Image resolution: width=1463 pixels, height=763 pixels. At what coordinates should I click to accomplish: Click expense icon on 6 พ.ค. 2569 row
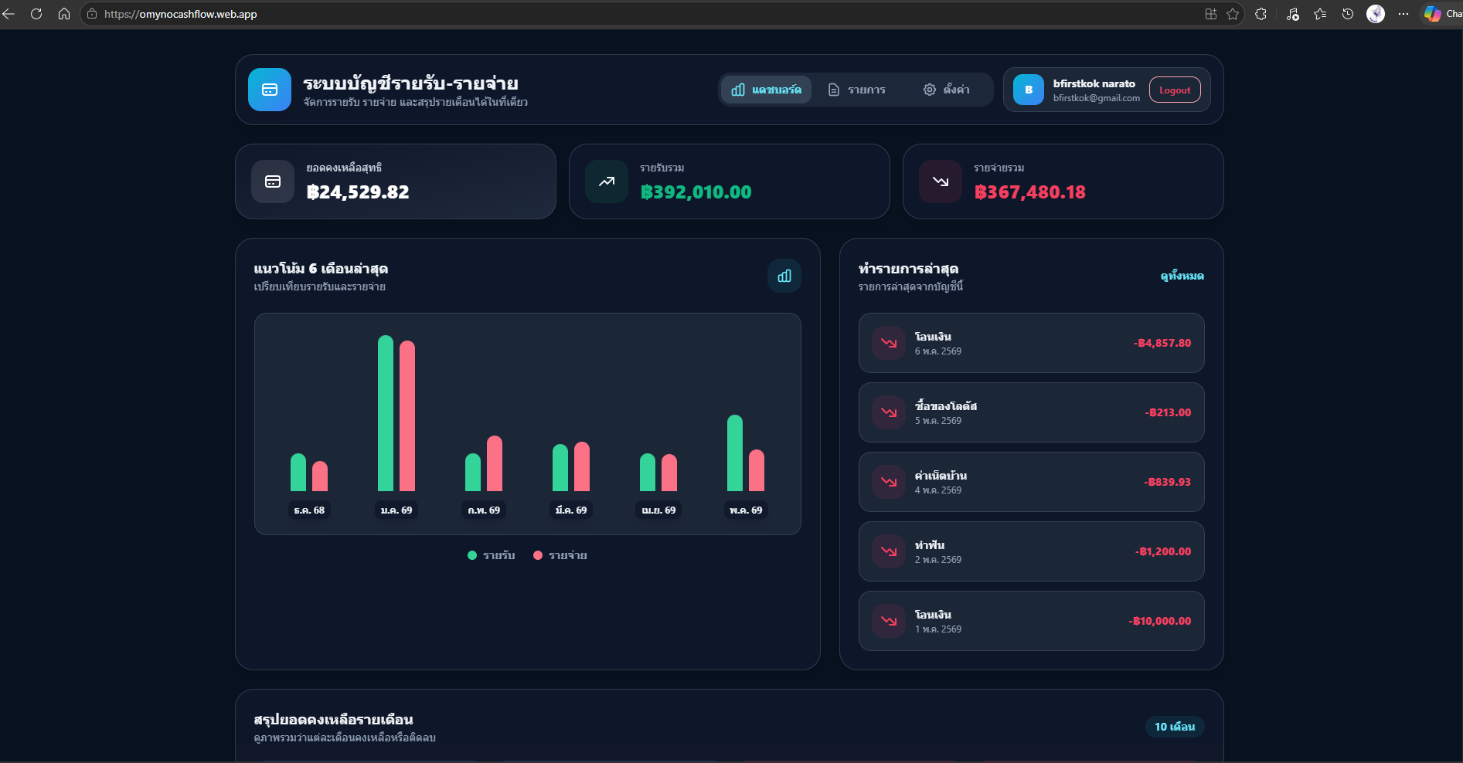coord(889,343)
